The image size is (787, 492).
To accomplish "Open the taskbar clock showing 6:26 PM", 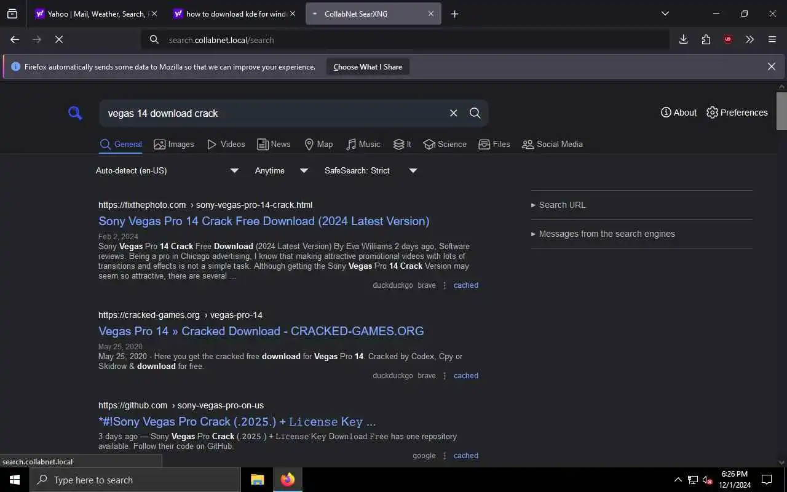I will pyautogui.click(x=734, y=480).
